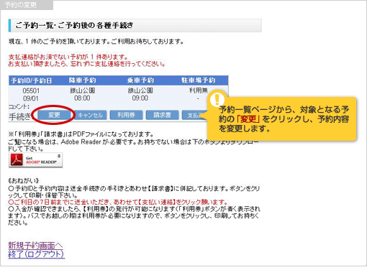Click the yellow instruction callout bubble

(x=282, y=119)
